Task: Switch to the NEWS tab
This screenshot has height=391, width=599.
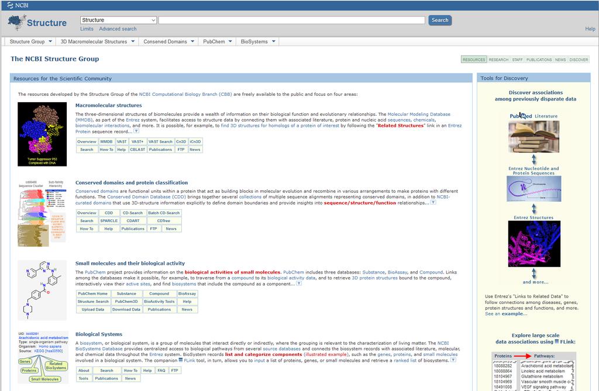Action: 560,60
